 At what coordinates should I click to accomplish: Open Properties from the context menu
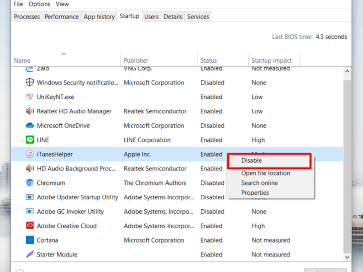[255, 193]
